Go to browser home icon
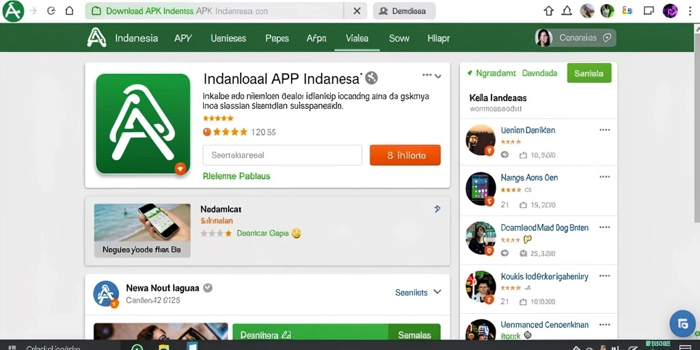This screenshot has height=350, width=700. click(x=69, y=11)
